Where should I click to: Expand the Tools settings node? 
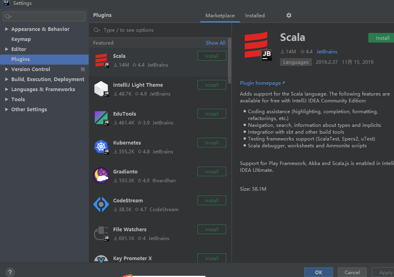(6, 99)
